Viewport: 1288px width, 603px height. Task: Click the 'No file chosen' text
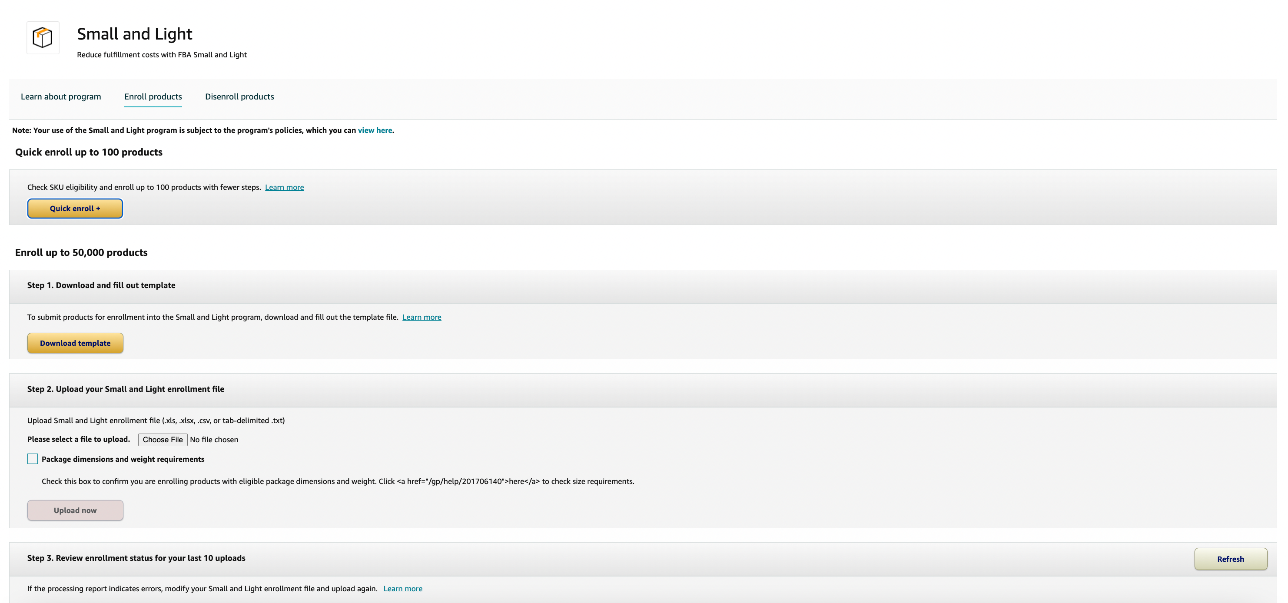click(214, 440)
